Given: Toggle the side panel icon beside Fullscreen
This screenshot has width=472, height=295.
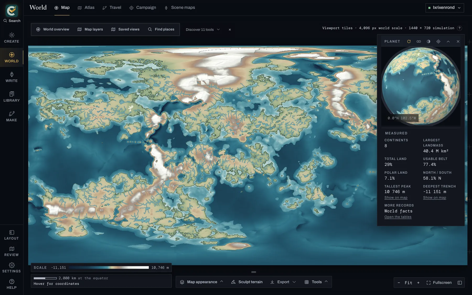Looking at the screenshot, I should 460,283.
